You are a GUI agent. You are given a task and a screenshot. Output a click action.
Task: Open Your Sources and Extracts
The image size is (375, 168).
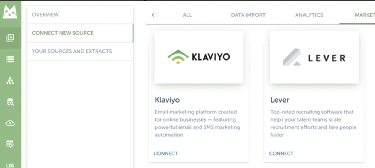click(x=80, y=51)
